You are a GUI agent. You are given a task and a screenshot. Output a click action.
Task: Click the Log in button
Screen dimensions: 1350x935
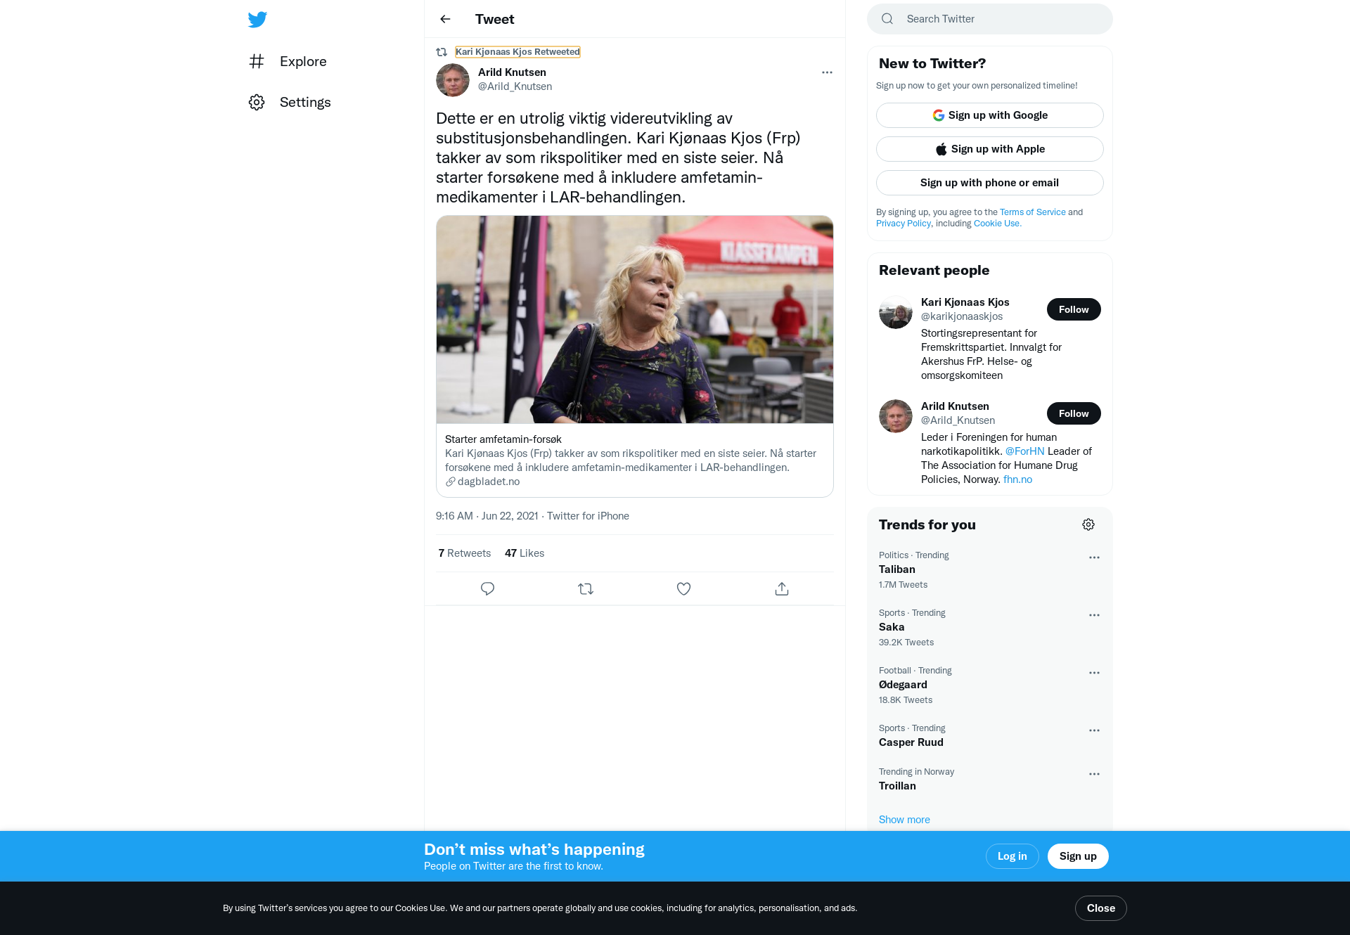coord(1012,856)
